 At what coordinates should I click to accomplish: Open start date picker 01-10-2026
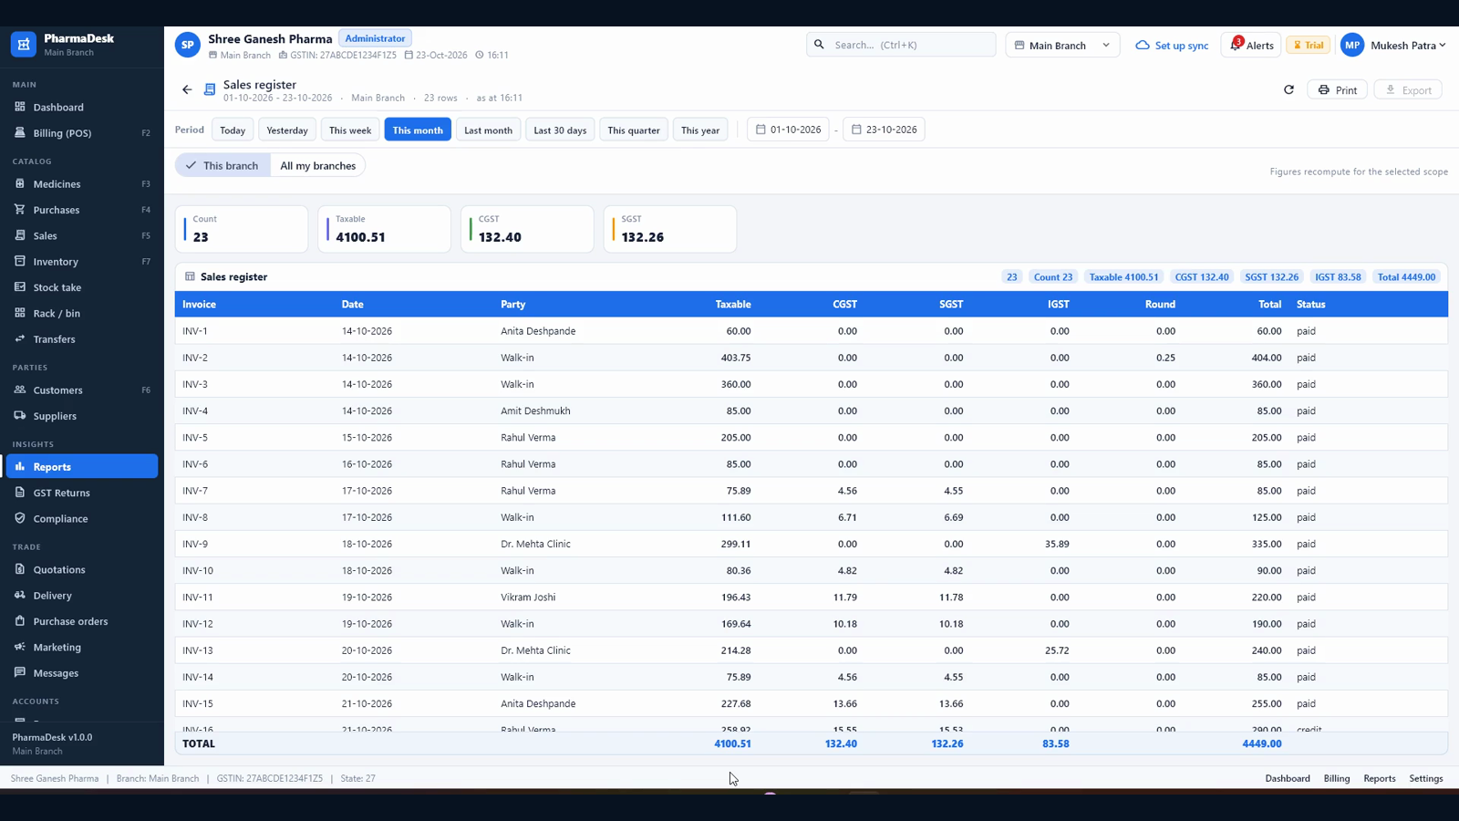788,130
